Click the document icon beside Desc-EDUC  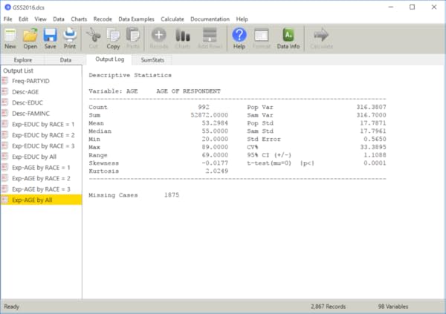tap(5, 102)
